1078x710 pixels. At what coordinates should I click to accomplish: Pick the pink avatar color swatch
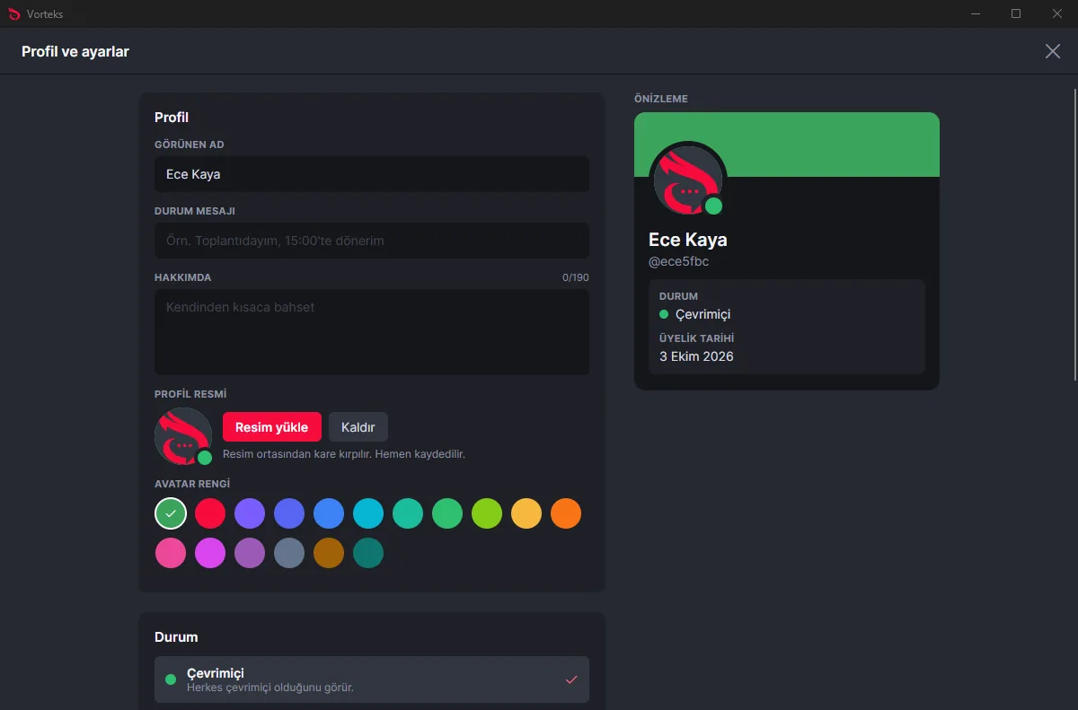[171, 553]
